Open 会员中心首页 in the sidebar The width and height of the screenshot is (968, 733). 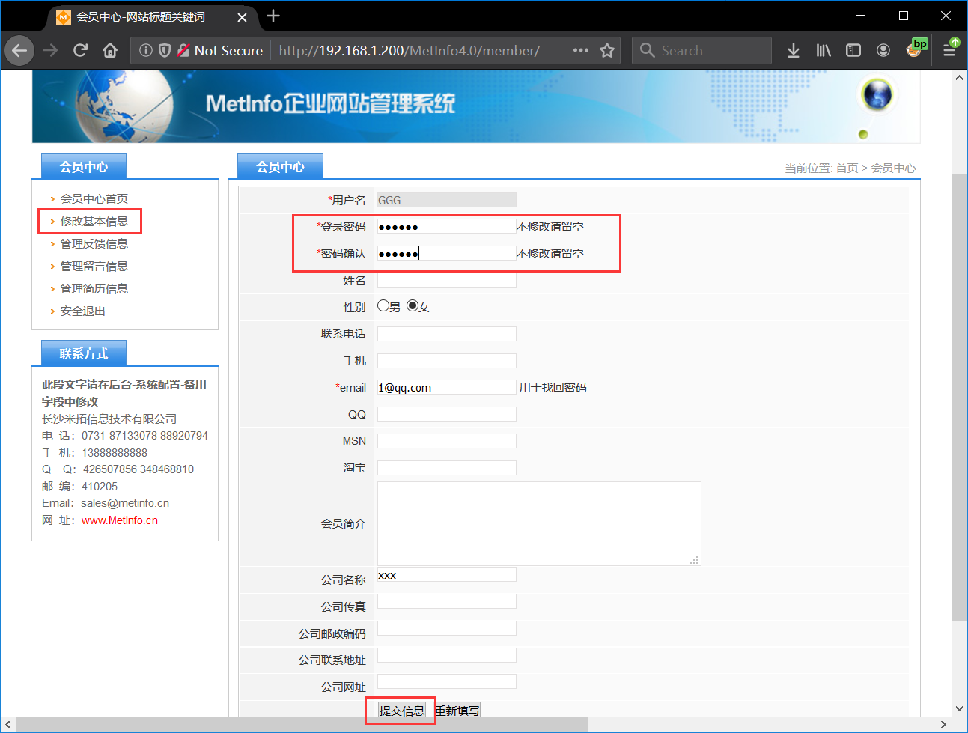(94, 198)
